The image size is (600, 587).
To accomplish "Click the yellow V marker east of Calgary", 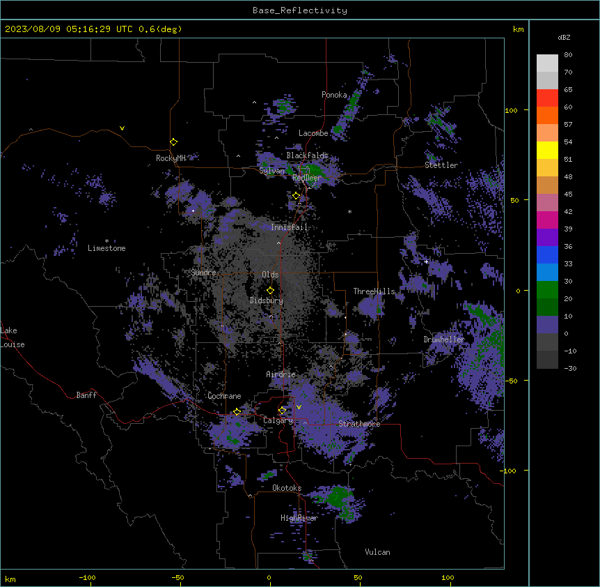I will [x=299, y=407].
